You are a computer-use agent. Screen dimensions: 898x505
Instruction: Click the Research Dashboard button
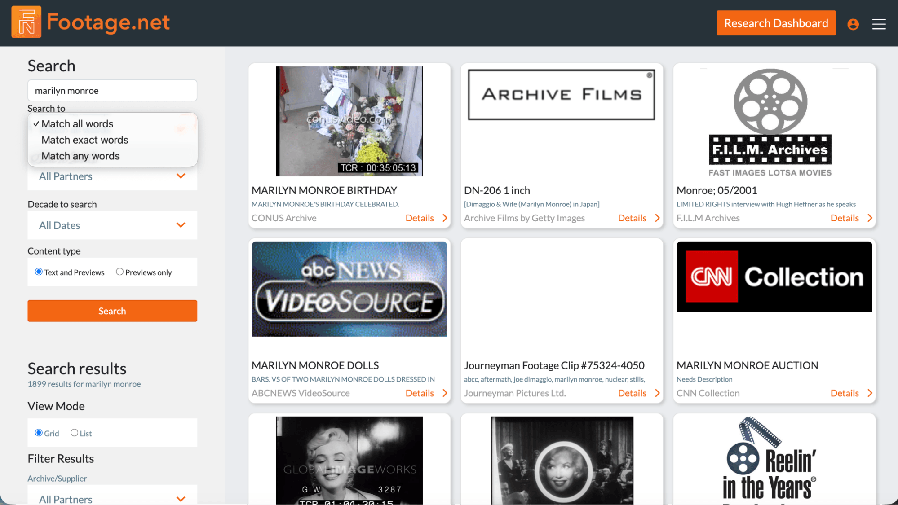coord(776,23)
